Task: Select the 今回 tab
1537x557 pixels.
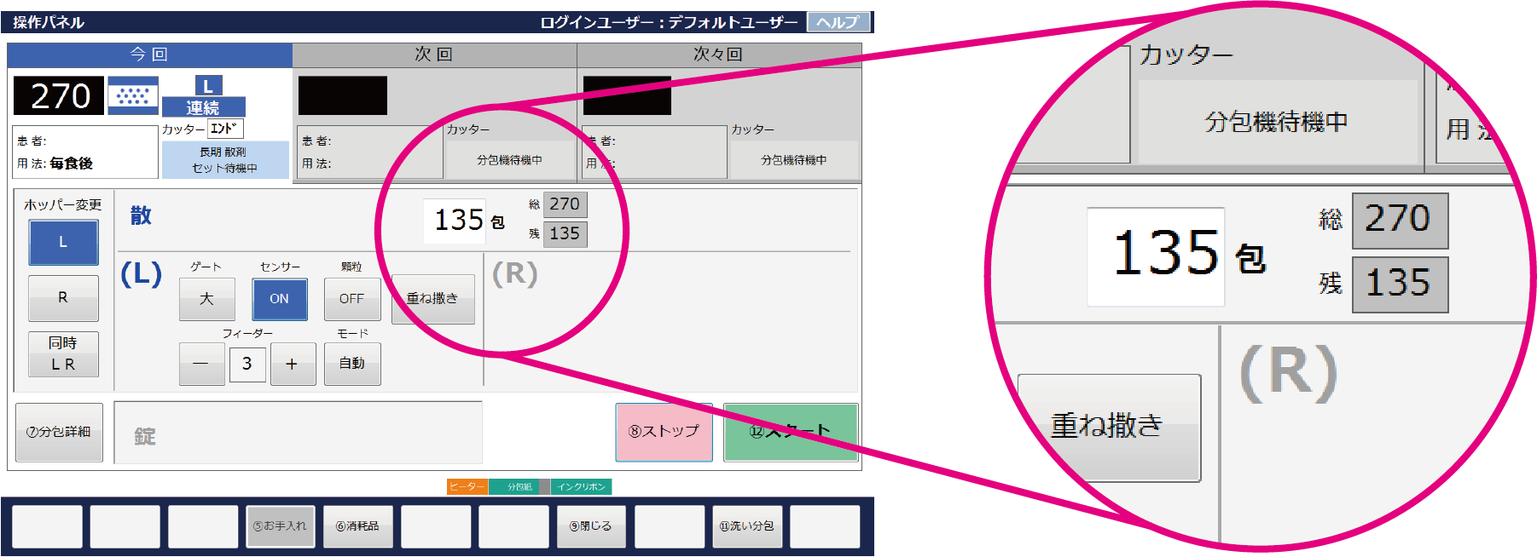Action: coord(149,55)
